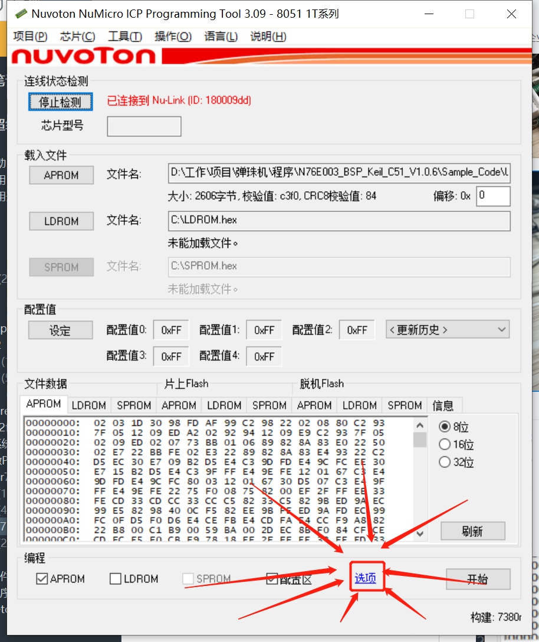Minimize the ICP Programming Tool window
The height and width of the screenshot is (642, 539).
(x=429, y=14)
